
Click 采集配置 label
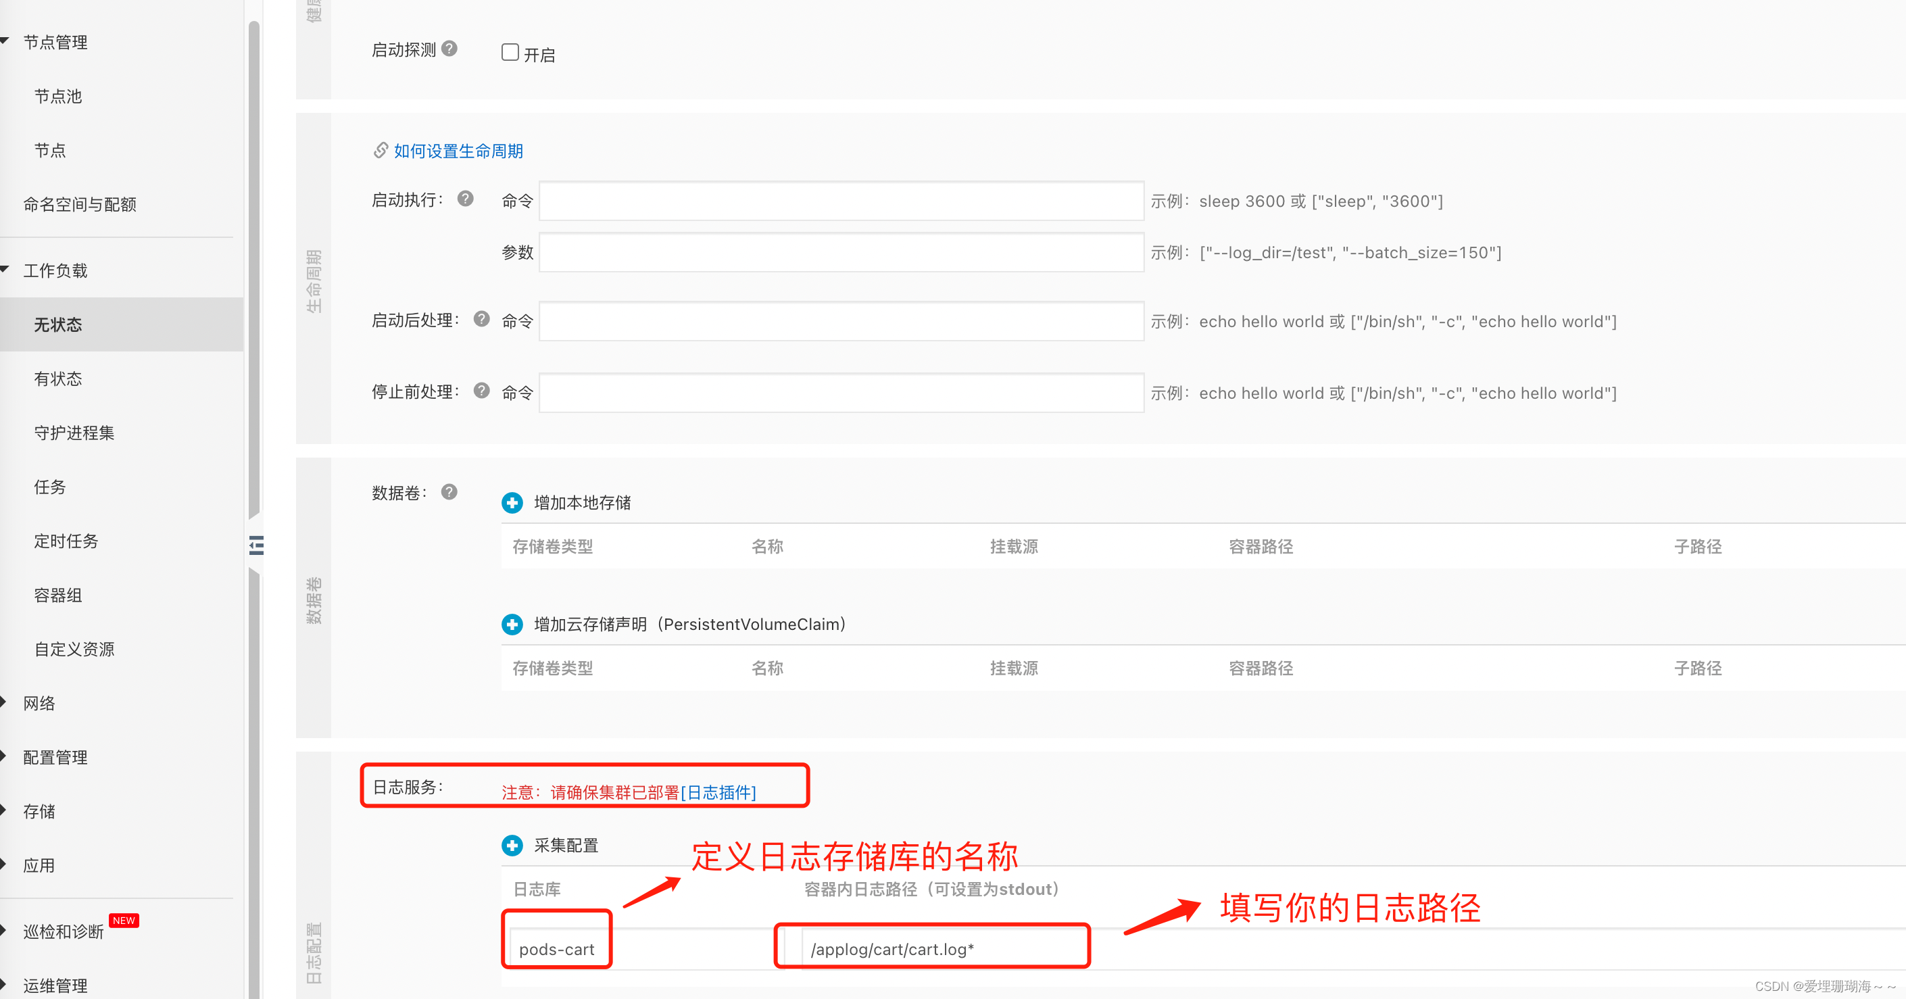pyautogui.click(x=566, y=845)
